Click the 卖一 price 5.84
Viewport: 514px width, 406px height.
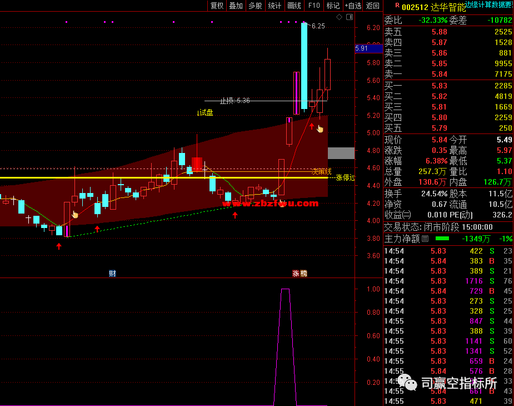point(439,74)
